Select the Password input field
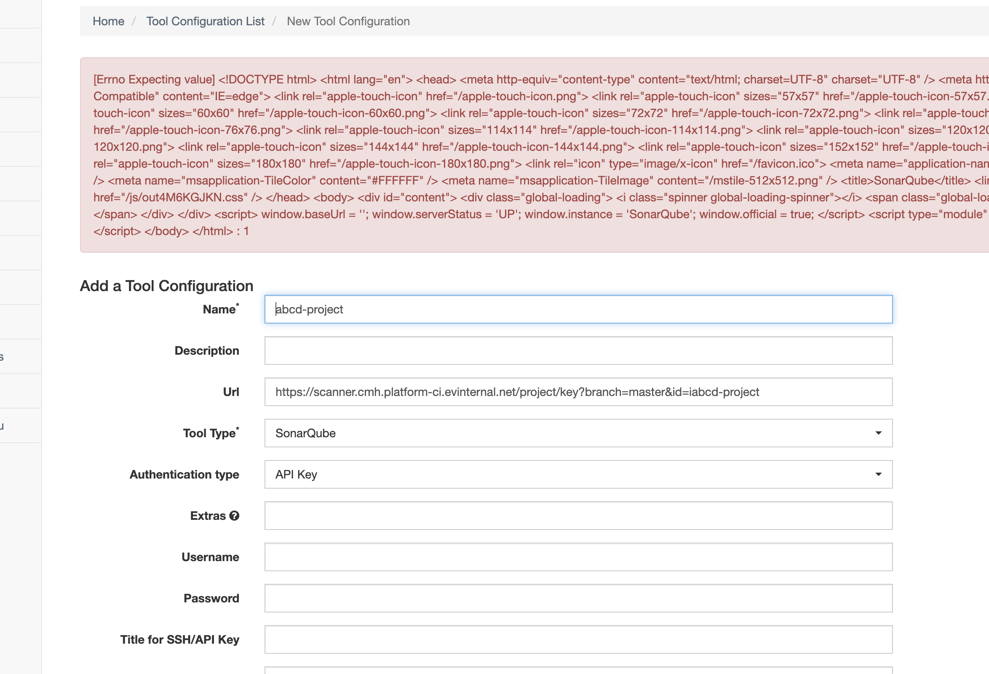 point(578,598)
